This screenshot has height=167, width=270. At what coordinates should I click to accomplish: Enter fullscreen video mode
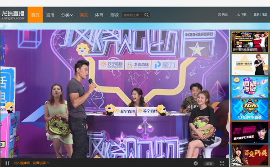coord(222,163)
